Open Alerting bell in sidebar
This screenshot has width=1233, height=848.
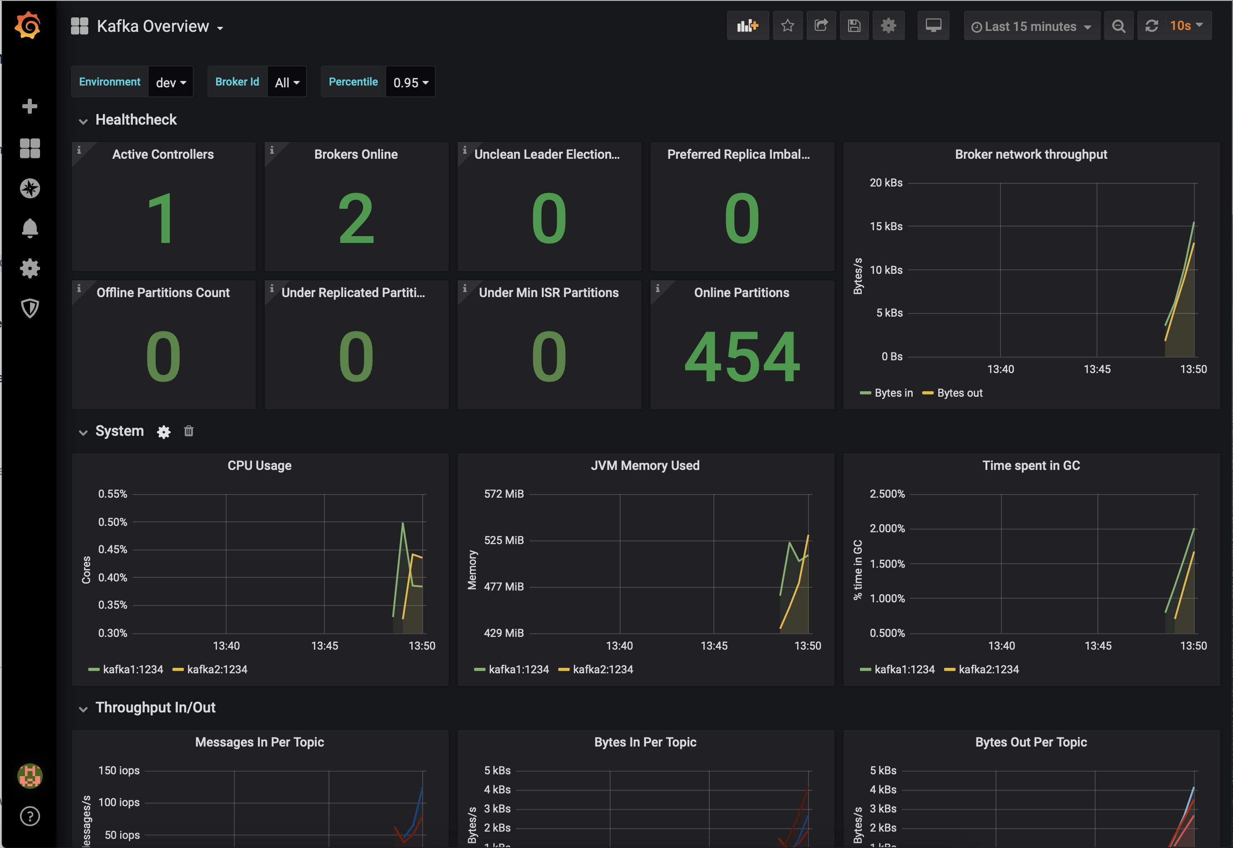[x=30, y=228]
